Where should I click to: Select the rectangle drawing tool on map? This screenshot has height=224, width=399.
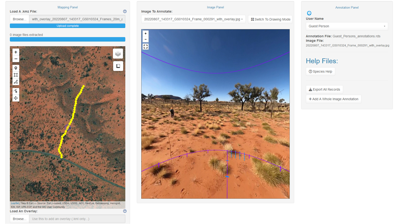[16, 75]
